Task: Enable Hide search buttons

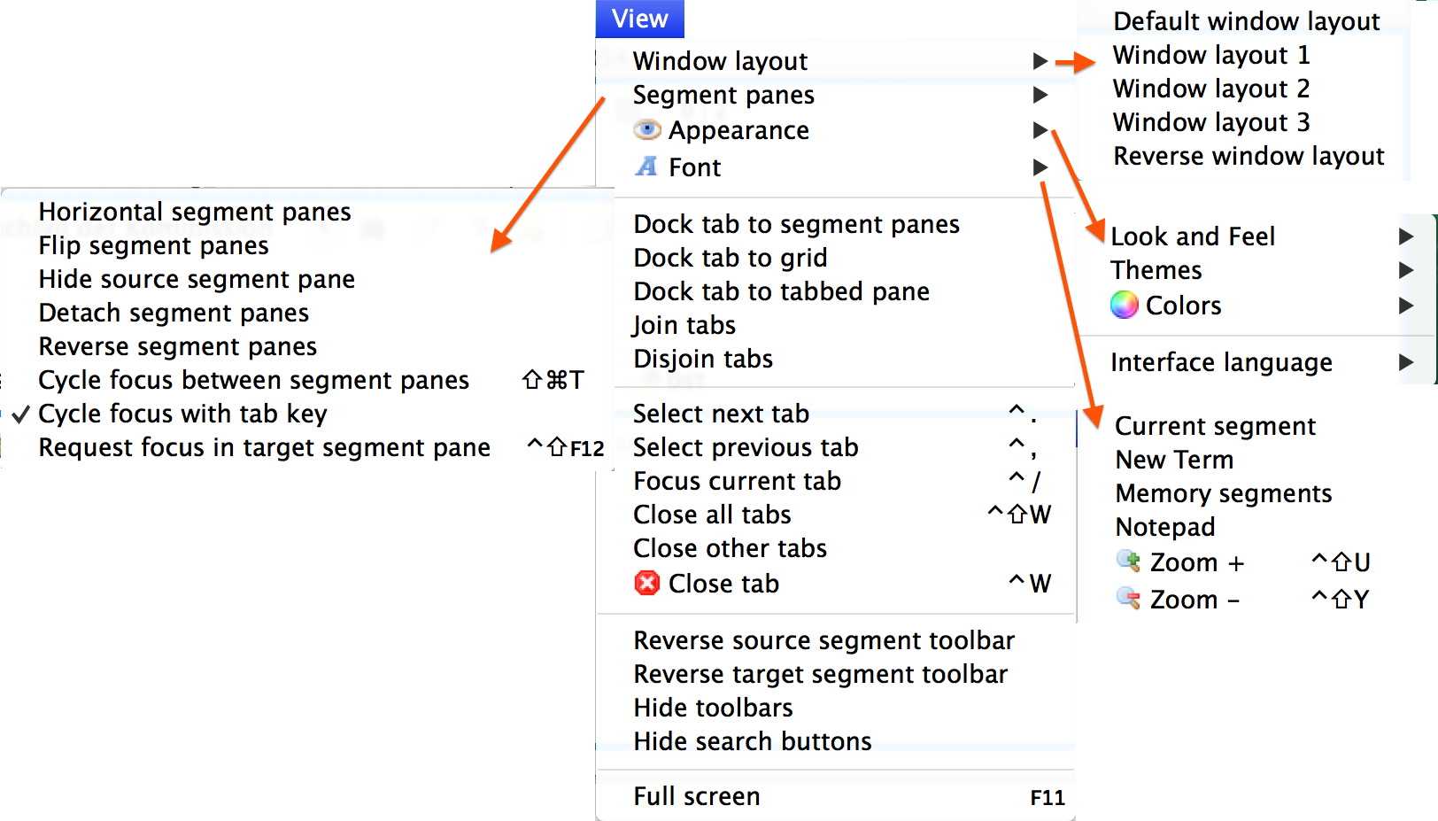Action: pyautogui.click(x=752, y=741)
